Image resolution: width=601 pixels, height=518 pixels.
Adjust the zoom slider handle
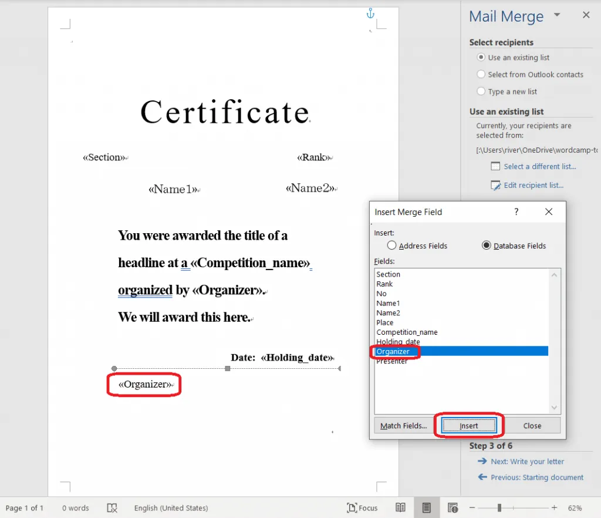(499, 508)
